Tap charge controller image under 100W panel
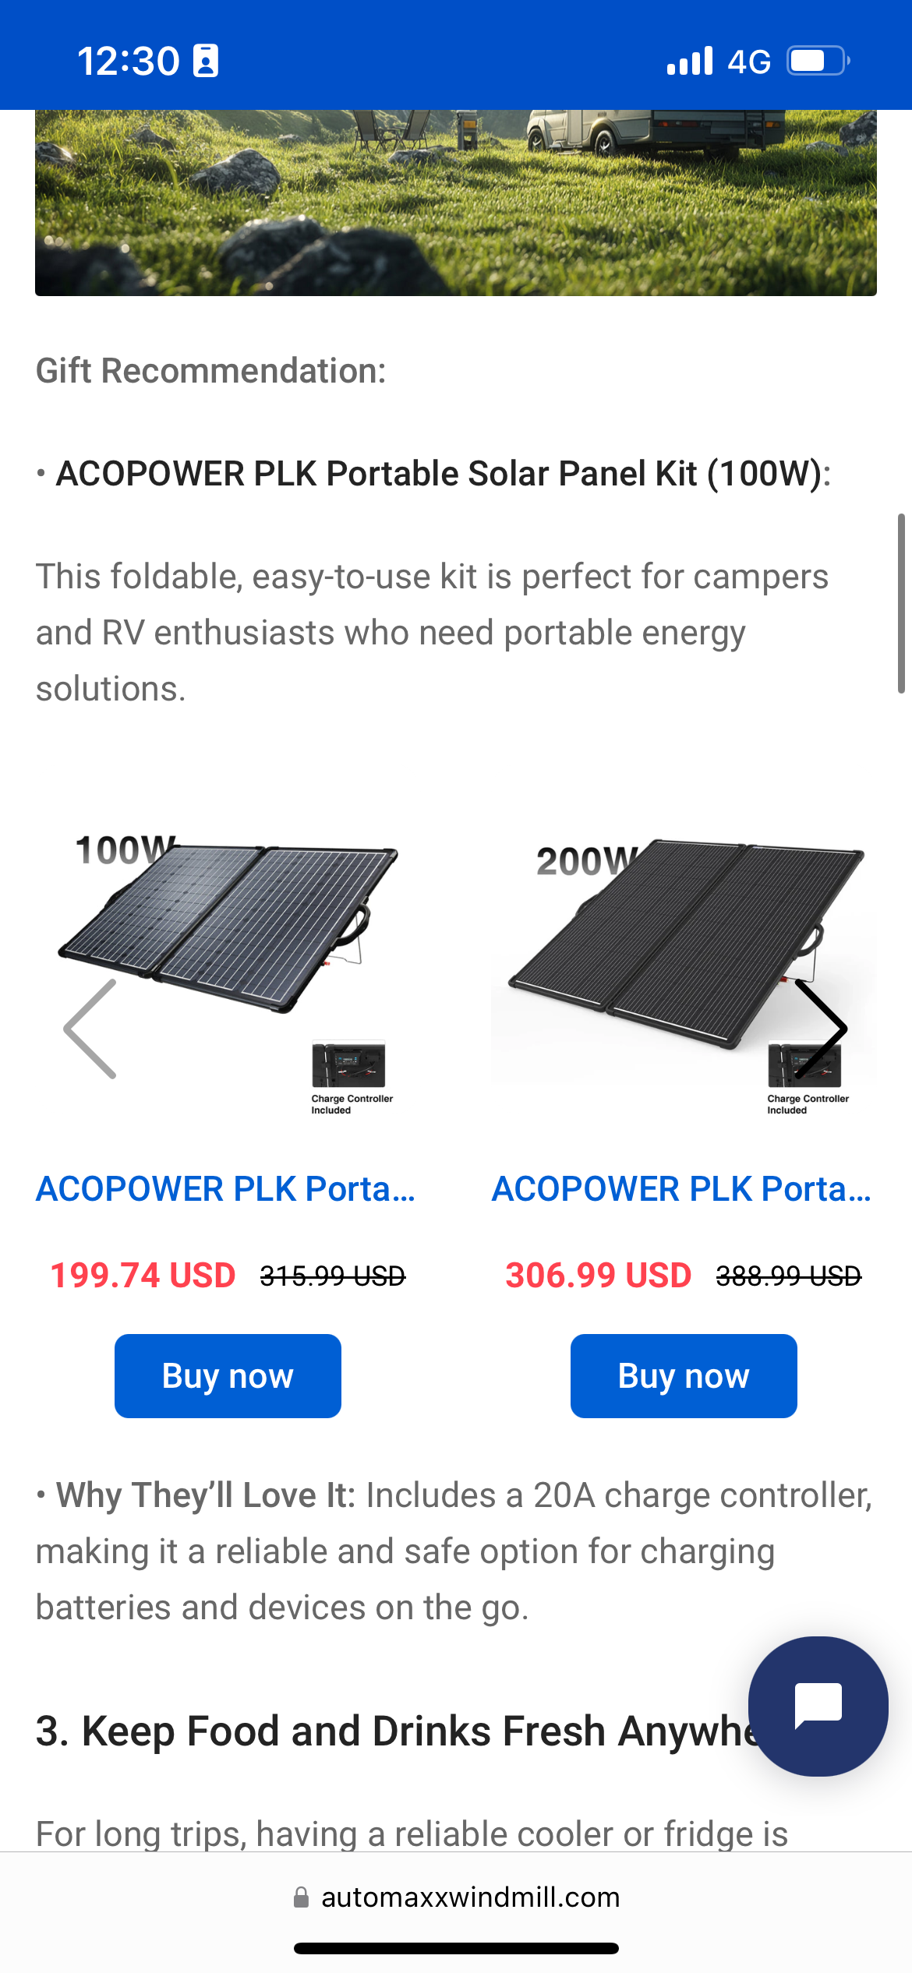This screenshot has width=912, height=1973. click(x=348, y=1065)
